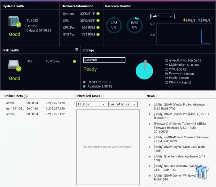Screen dimensions: 216x187
Task: Click the CPU Fan green status check
Action: point(98,27)
